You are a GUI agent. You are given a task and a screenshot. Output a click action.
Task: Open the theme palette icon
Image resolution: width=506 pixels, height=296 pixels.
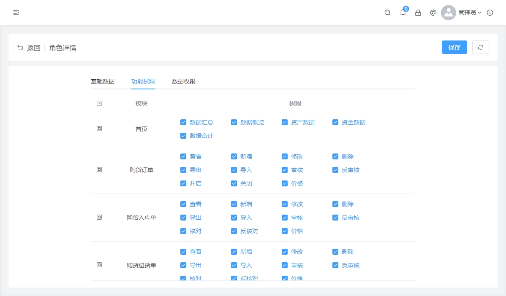pyautogui.click(x=433, y=13)
